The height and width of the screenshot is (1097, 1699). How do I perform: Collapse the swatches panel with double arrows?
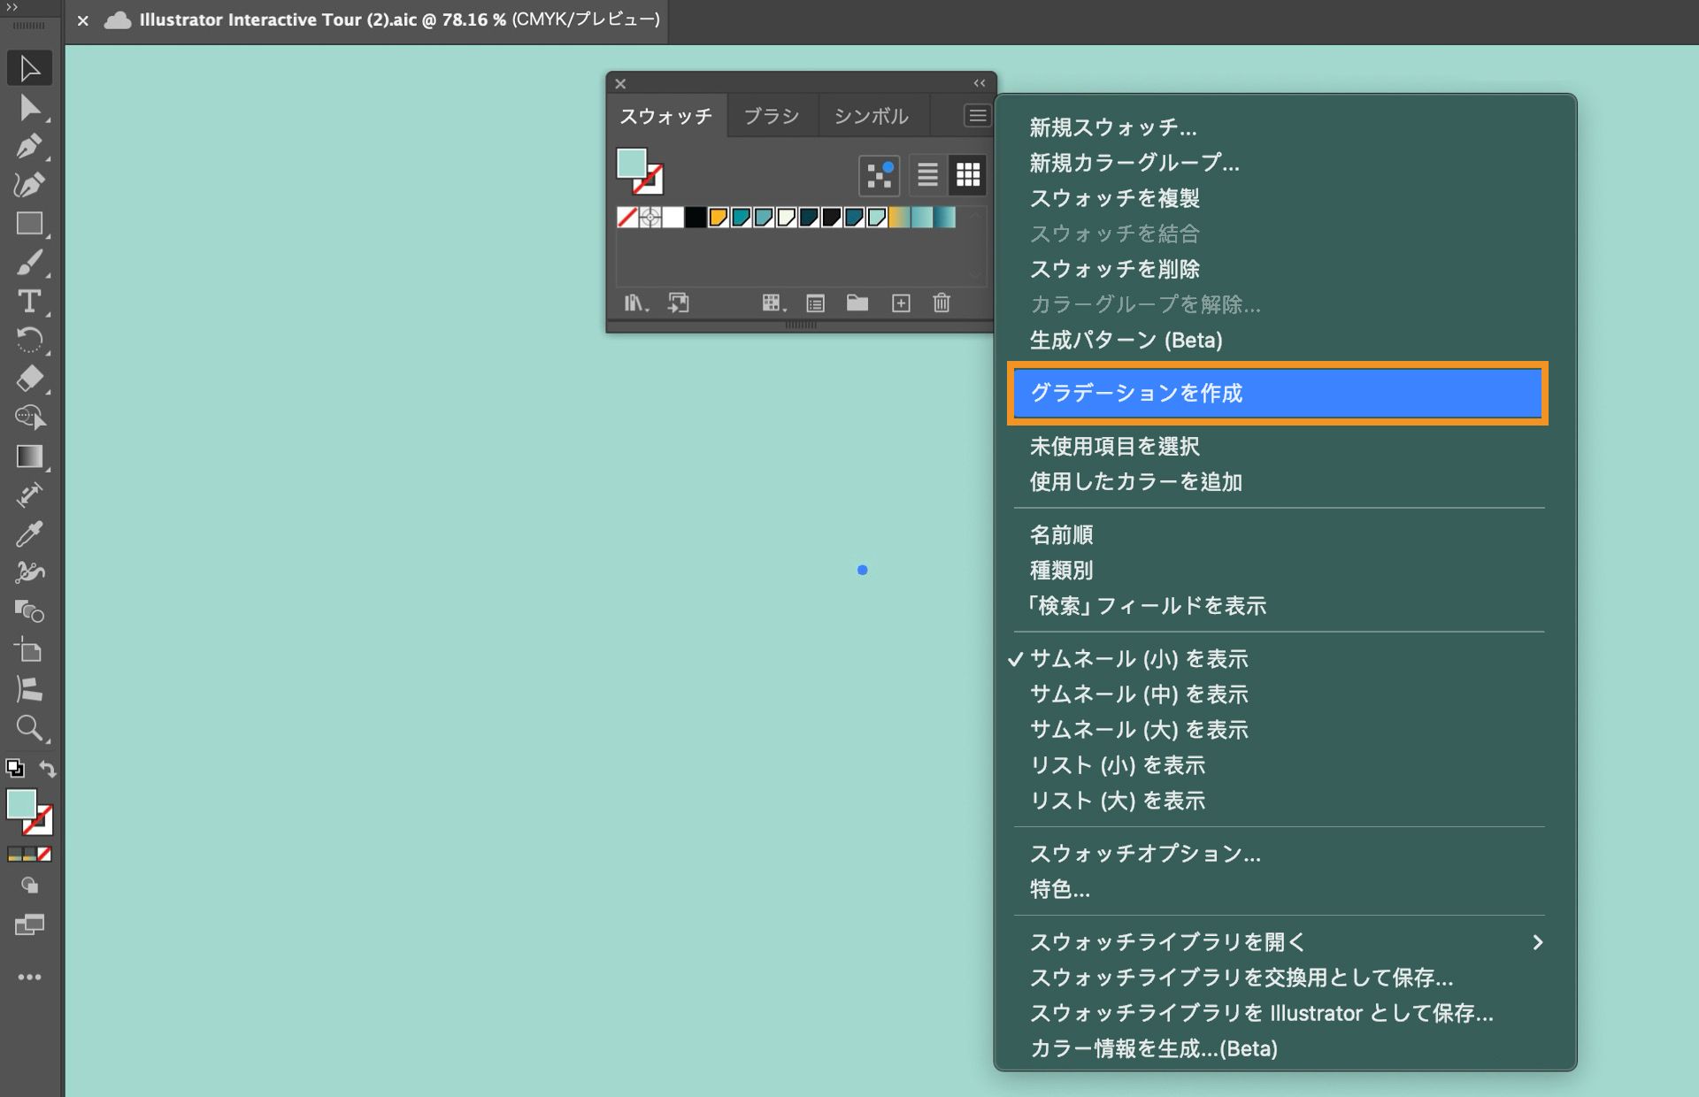(979, 83)
